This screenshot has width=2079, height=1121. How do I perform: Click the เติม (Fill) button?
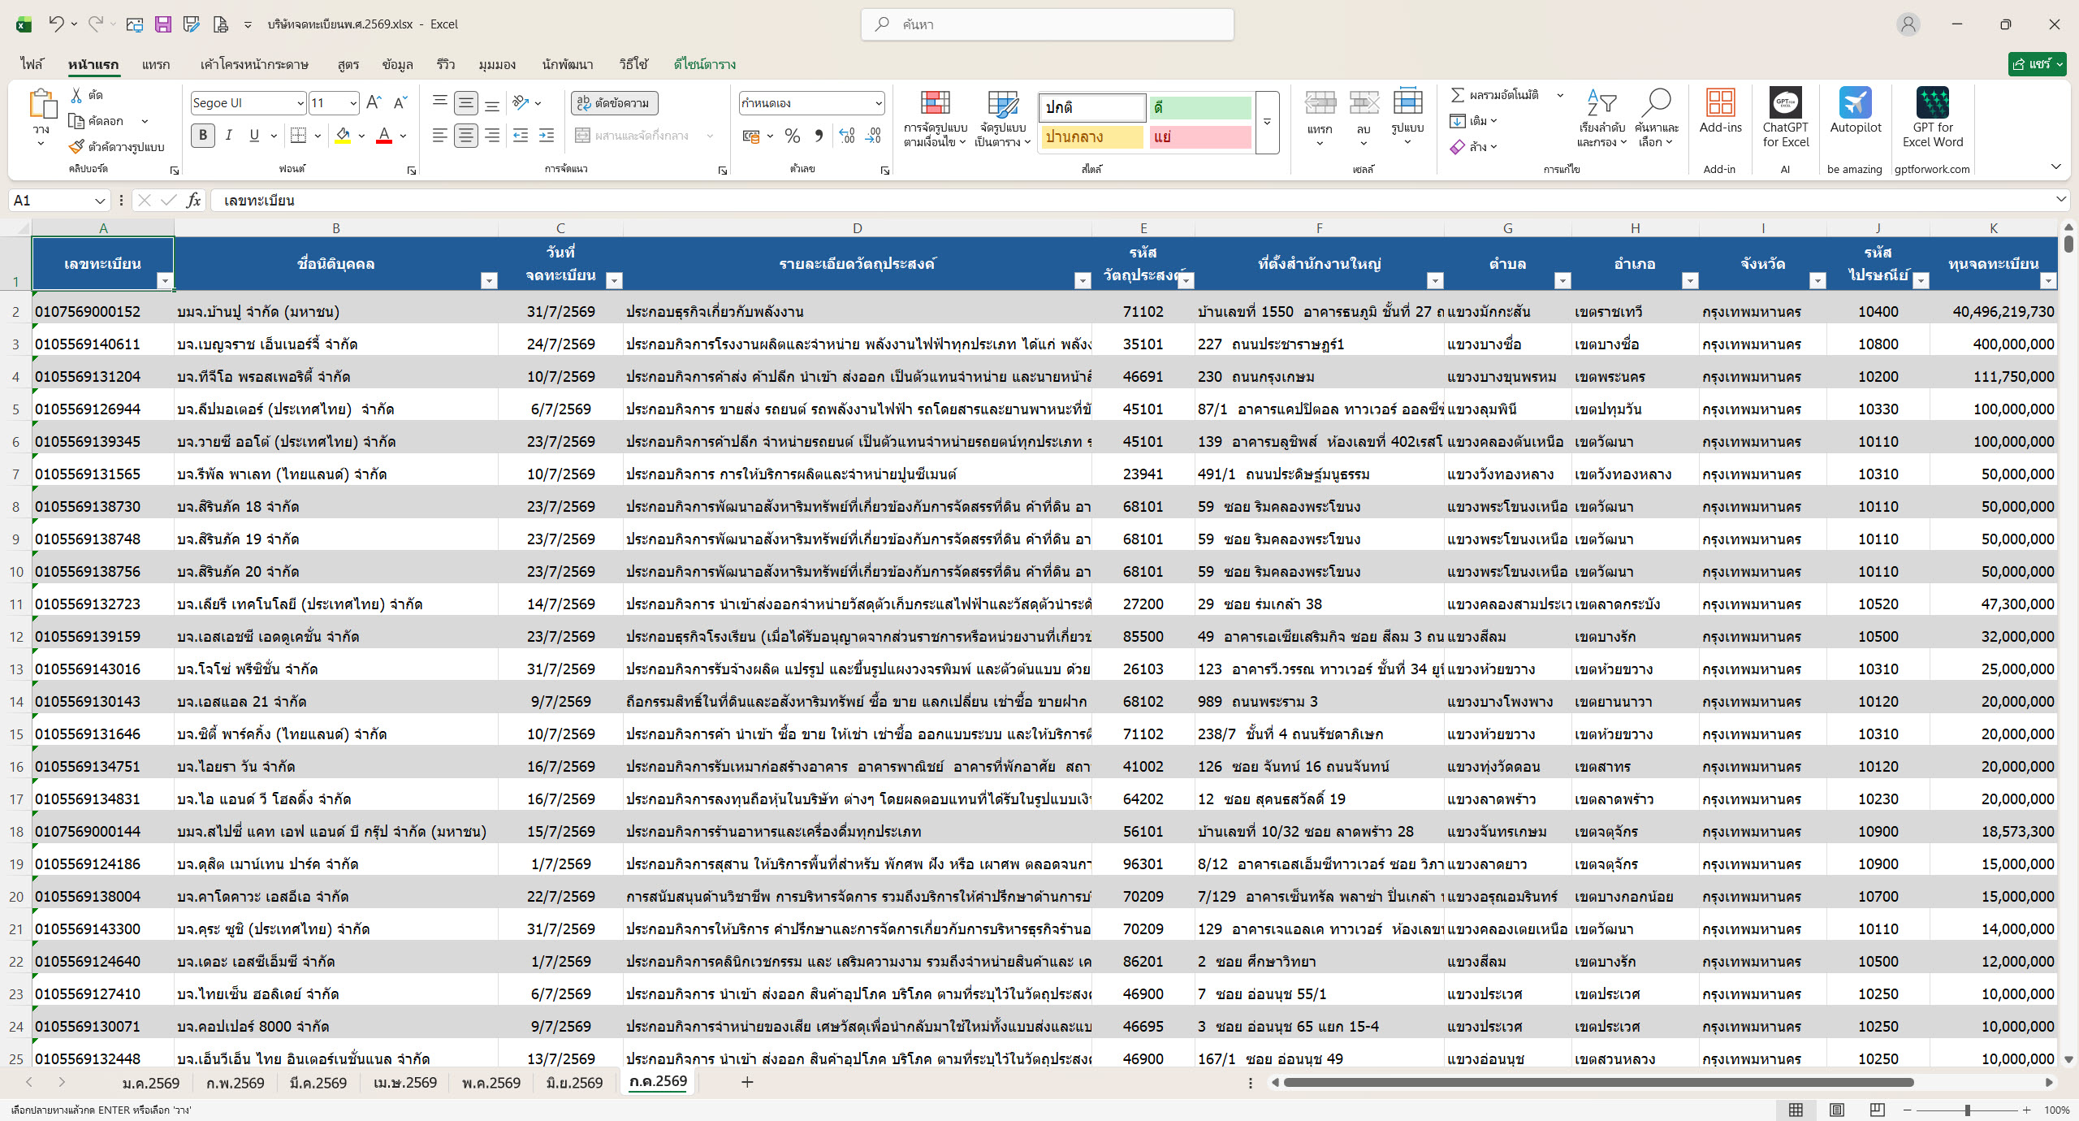coord(1473,121)
